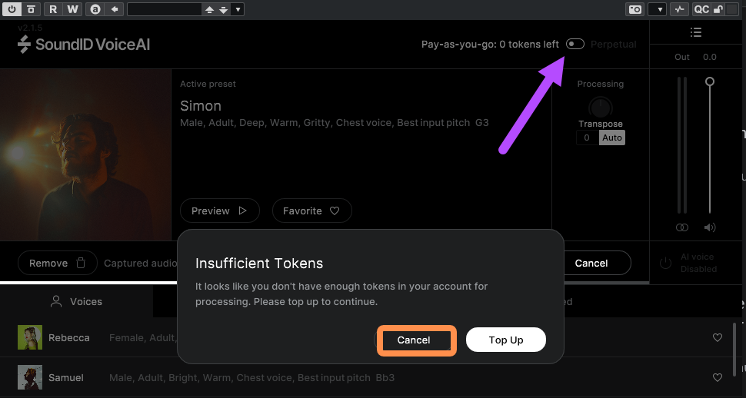Favorite Rebecca with the heart icon
This screenshot has width=746, height=398.
tap(718, 337)
